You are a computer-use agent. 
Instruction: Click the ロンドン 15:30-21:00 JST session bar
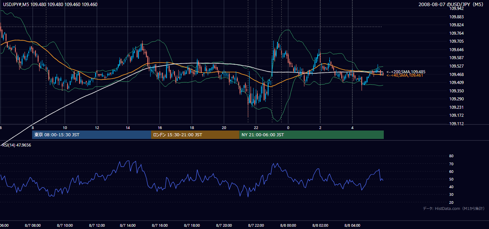pyautogui.click(x=195, y=135)
